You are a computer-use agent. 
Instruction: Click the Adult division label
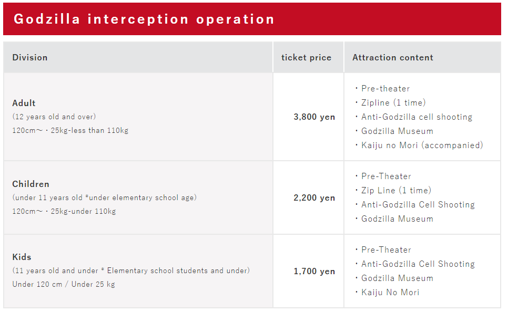[x=24, y=103]
